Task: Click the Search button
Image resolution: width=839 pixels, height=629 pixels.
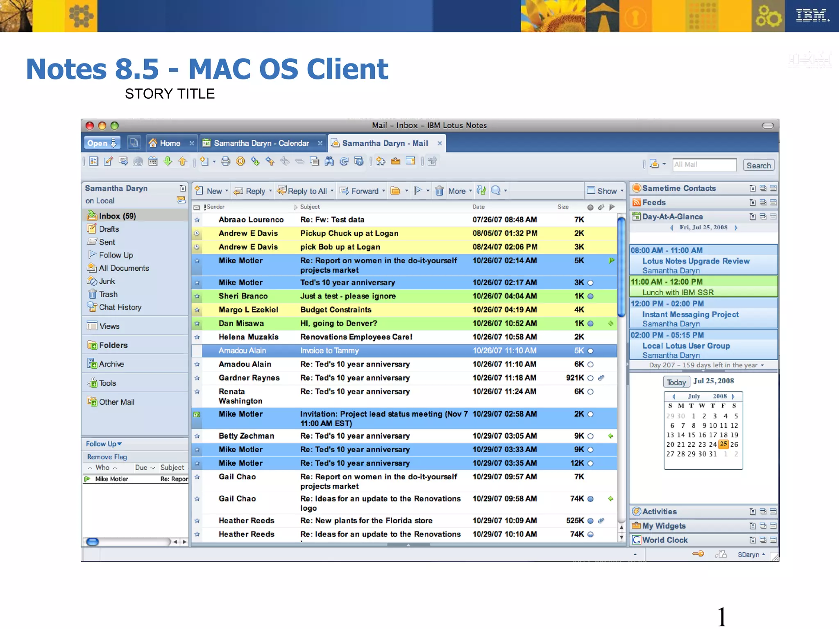Action: click(x=759, y=165)
